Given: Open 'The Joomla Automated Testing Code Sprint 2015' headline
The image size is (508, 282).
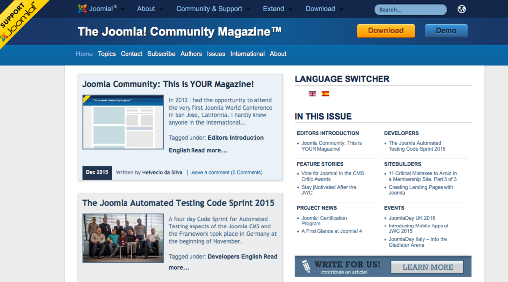Looking at the screenshot, I should 178,203.
